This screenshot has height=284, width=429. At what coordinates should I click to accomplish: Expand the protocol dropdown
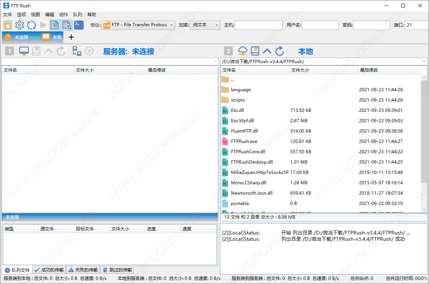coord(171,25)
